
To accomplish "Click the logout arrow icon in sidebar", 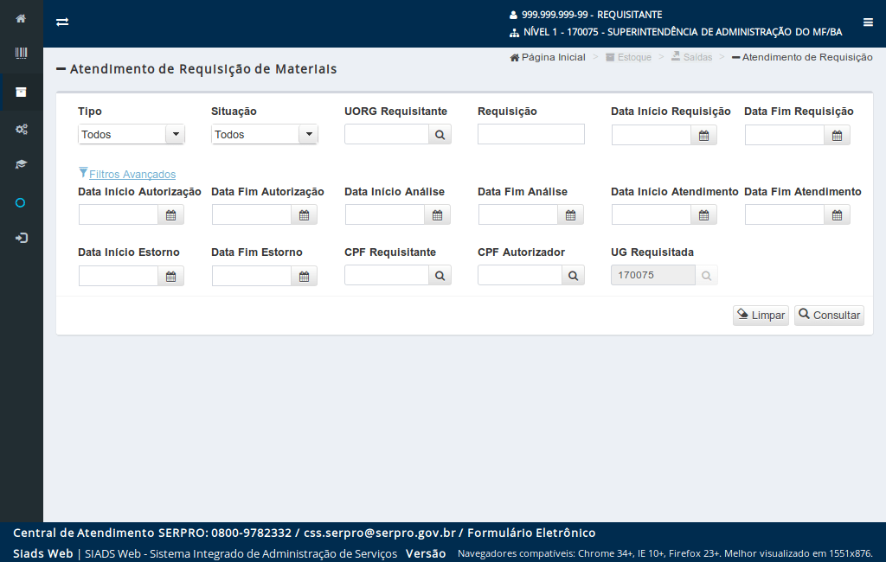I will click(21, 238).
